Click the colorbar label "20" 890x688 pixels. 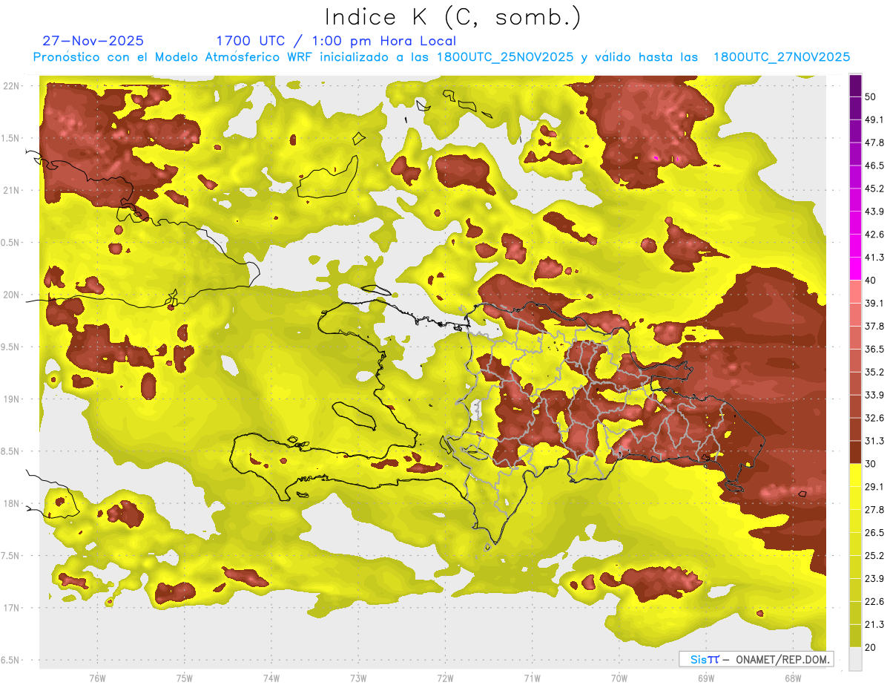coord(871,647)
